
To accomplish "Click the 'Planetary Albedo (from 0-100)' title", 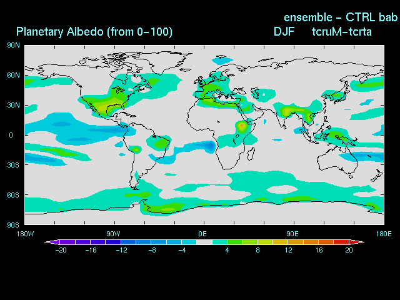I will 94,31.
